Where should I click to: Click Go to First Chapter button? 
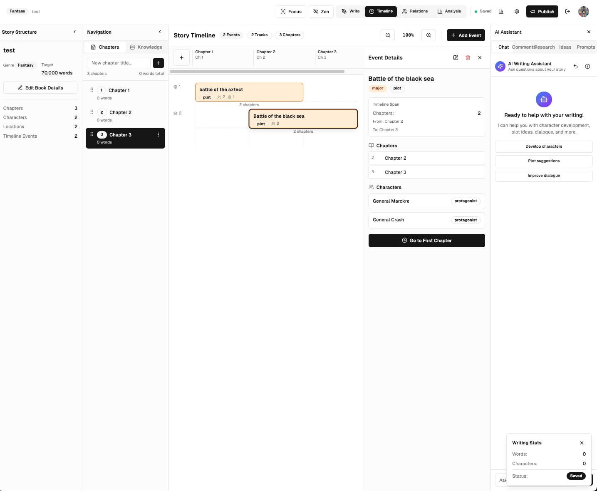tap(426, 241)
